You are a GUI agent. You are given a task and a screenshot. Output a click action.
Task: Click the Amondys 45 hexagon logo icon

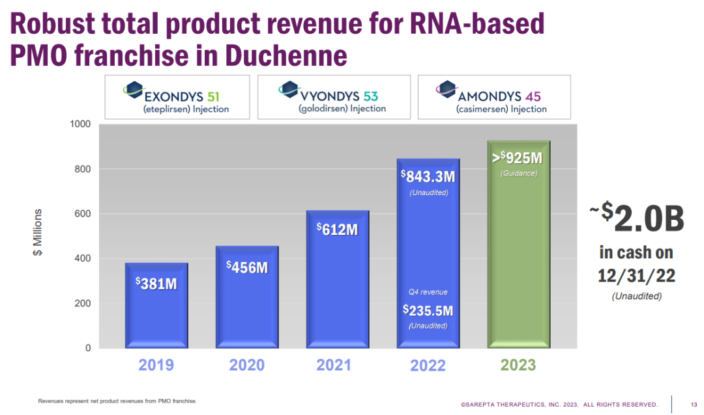[447, 89]
